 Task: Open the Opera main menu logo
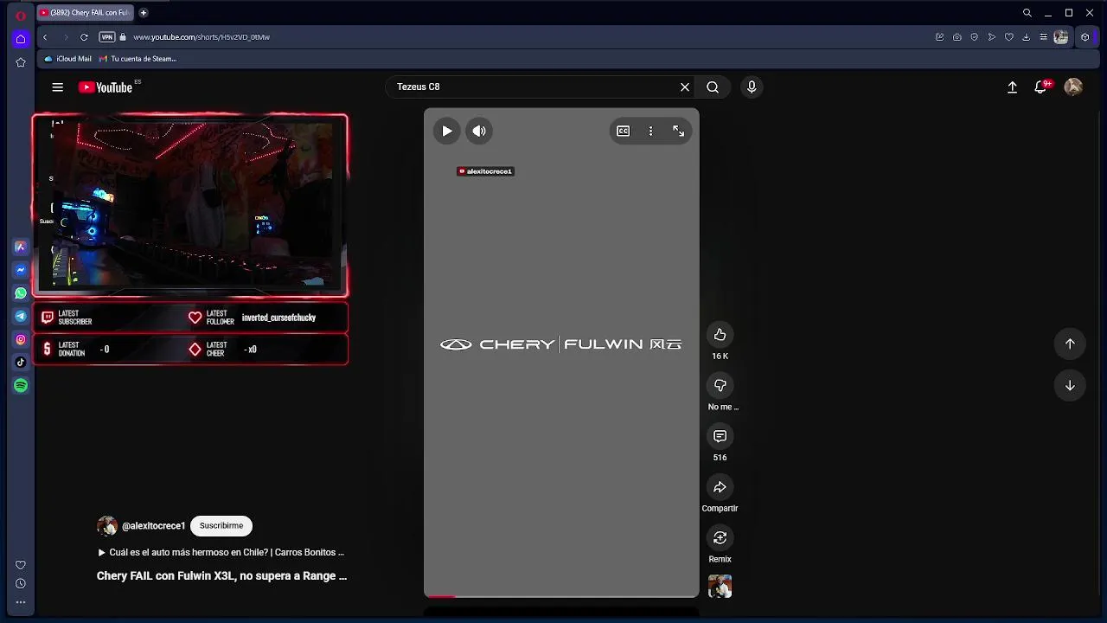point(21,16)
